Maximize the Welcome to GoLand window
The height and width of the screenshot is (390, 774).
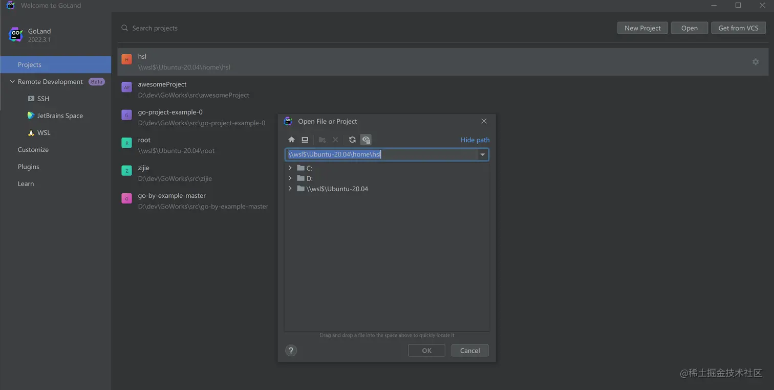[x=738, y=6]
